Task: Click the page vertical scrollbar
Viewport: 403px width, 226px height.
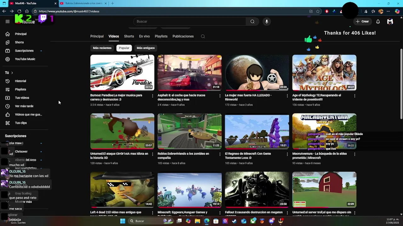Action: [x=401, y=84]
